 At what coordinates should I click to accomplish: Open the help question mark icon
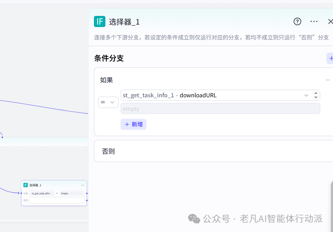(x=297, y=21)
